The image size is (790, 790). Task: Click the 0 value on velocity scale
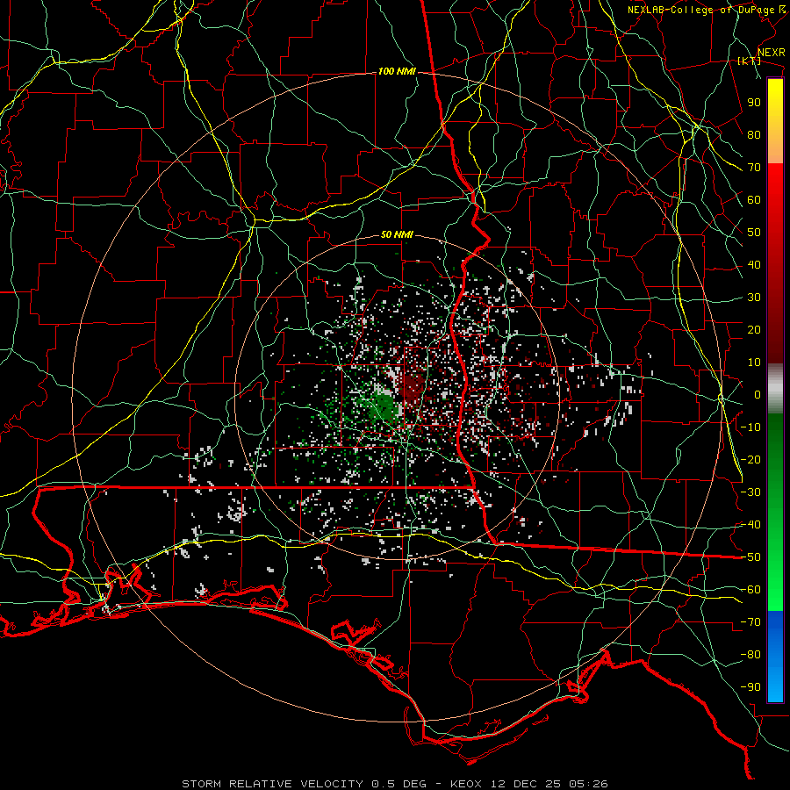point(758,394)
